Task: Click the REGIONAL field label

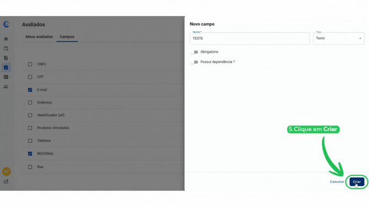Action: (x=45, y=154)
